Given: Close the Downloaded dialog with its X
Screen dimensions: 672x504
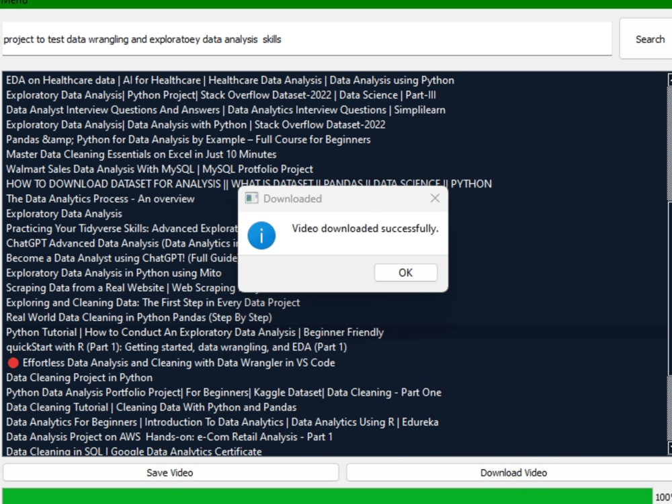Looking at the screenshot, I should (434, 198).
